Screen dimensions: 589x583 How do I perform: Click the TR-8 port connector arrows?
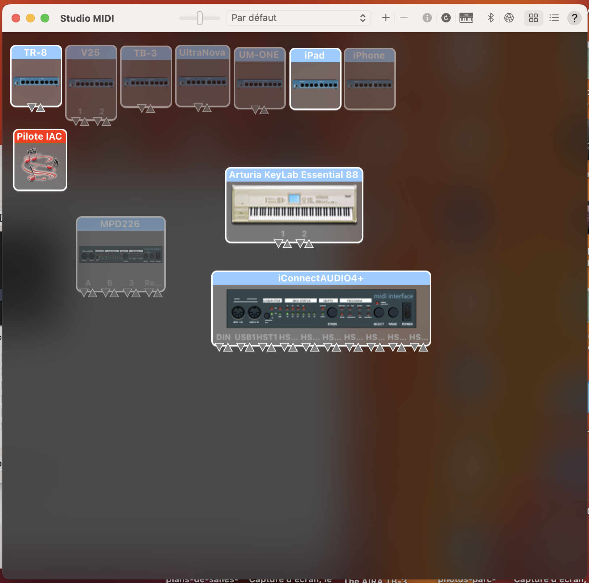36,108
